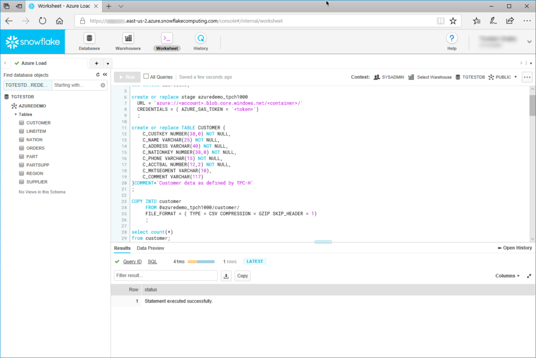Switch to the Data Preview tab

pyautogui.click(x=150, y=248)
